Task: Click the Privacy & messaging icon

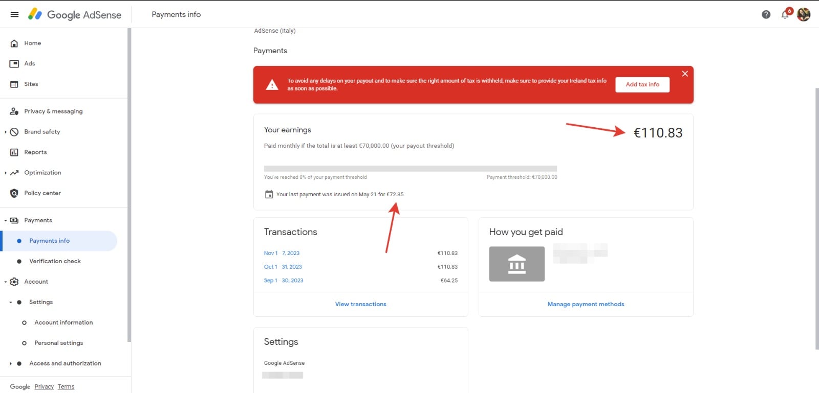Action: point(14,111)
